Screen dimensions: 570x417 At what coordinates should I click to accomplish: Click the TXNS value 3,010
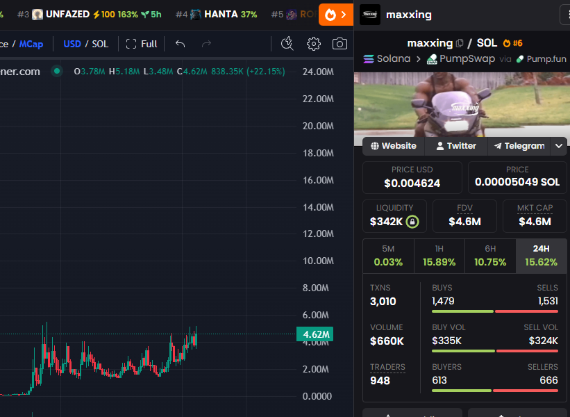383,302
